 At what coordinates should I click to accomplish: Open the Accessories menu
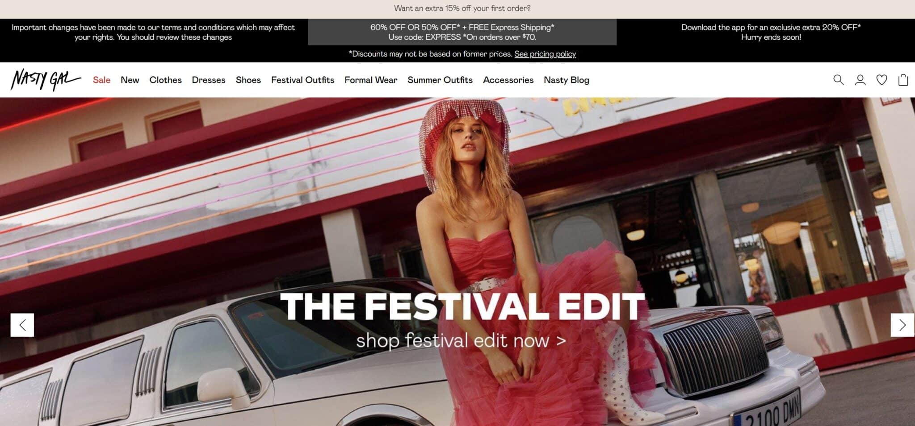coord(508,80)
